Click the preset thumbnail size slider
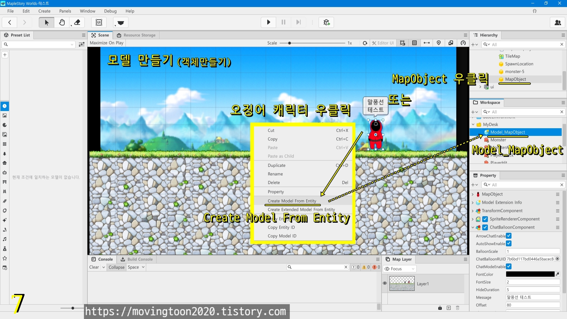This screenshot has width=567, height=319. click(73, 308)
